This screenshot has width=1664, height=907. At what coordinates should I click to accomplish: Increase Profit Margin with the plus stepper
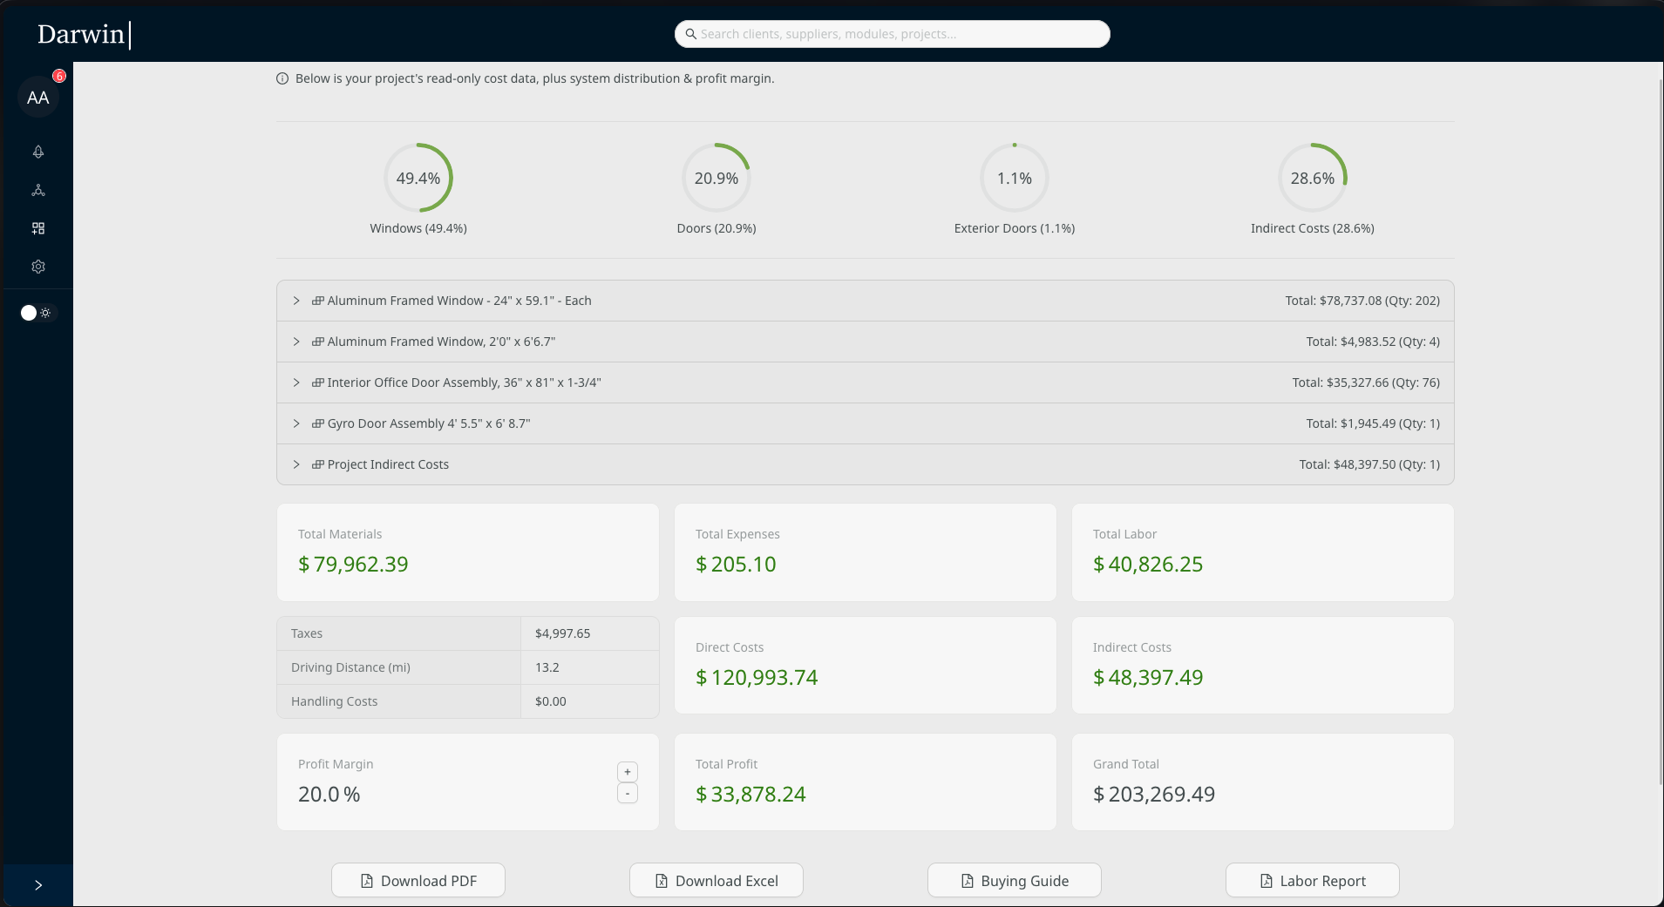627,772
